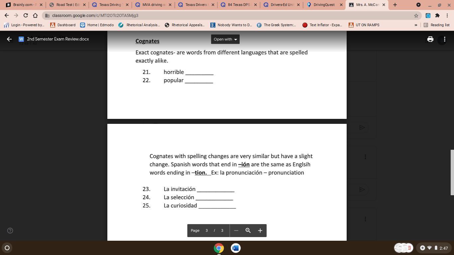Open the 2nd Semester Exam Review.docx title
This screenshot has width=454, height=255.
tap(58, 39)
